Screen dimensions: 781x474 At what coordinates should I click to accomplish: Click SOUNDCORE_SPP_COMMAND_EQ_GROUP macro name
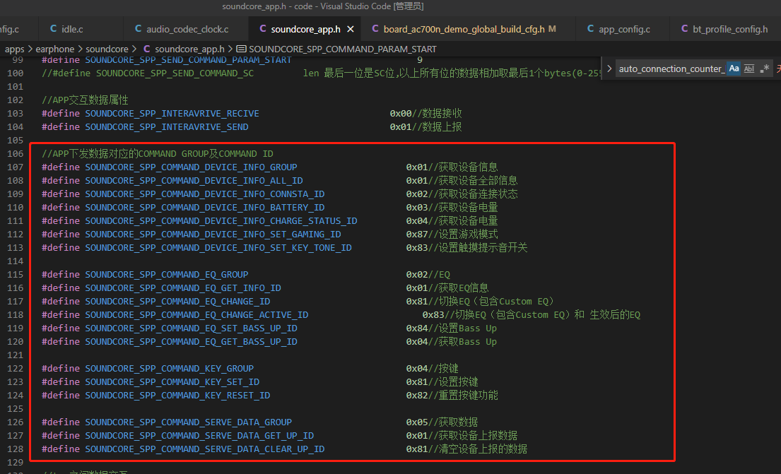point(166,275)
